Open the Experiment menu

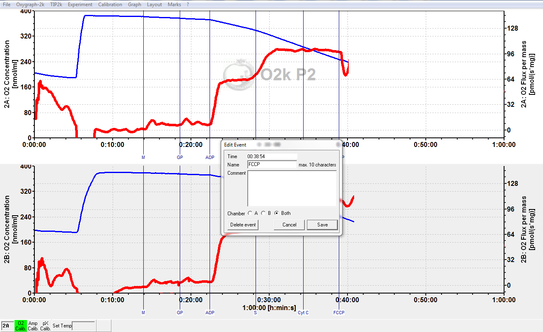80,5
